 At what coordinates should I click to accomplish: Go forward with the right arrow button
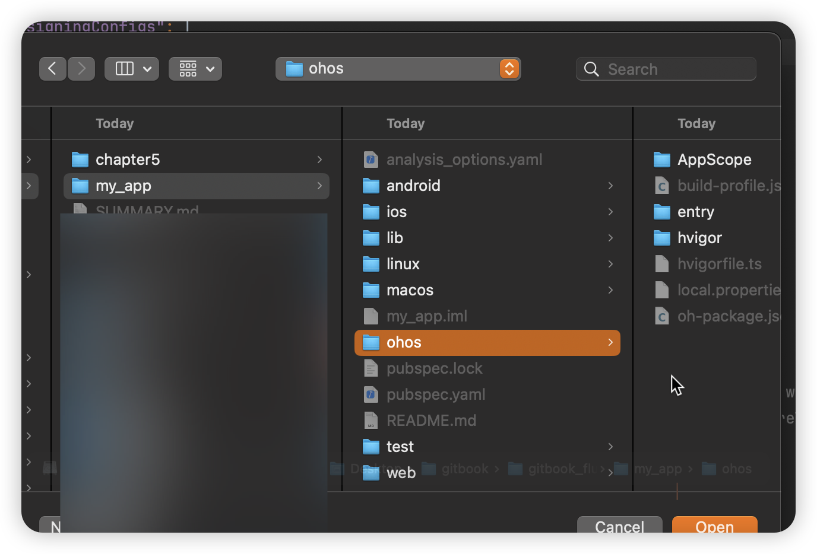pos(81,69)
